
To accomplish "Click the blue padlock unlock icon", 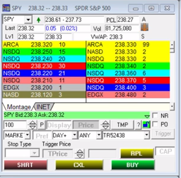I will (146, 124).
